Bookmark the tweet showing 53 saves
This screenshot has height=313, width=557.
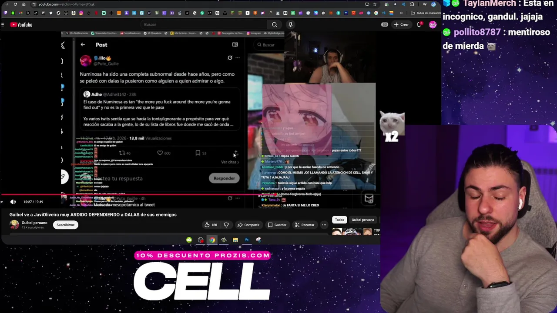click(x=198, y=153)
